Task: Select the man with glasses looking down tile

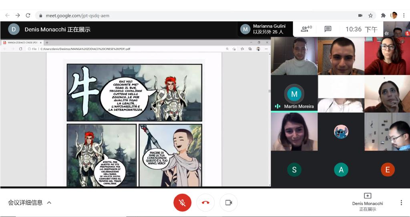Action: [x=388, y=132]
